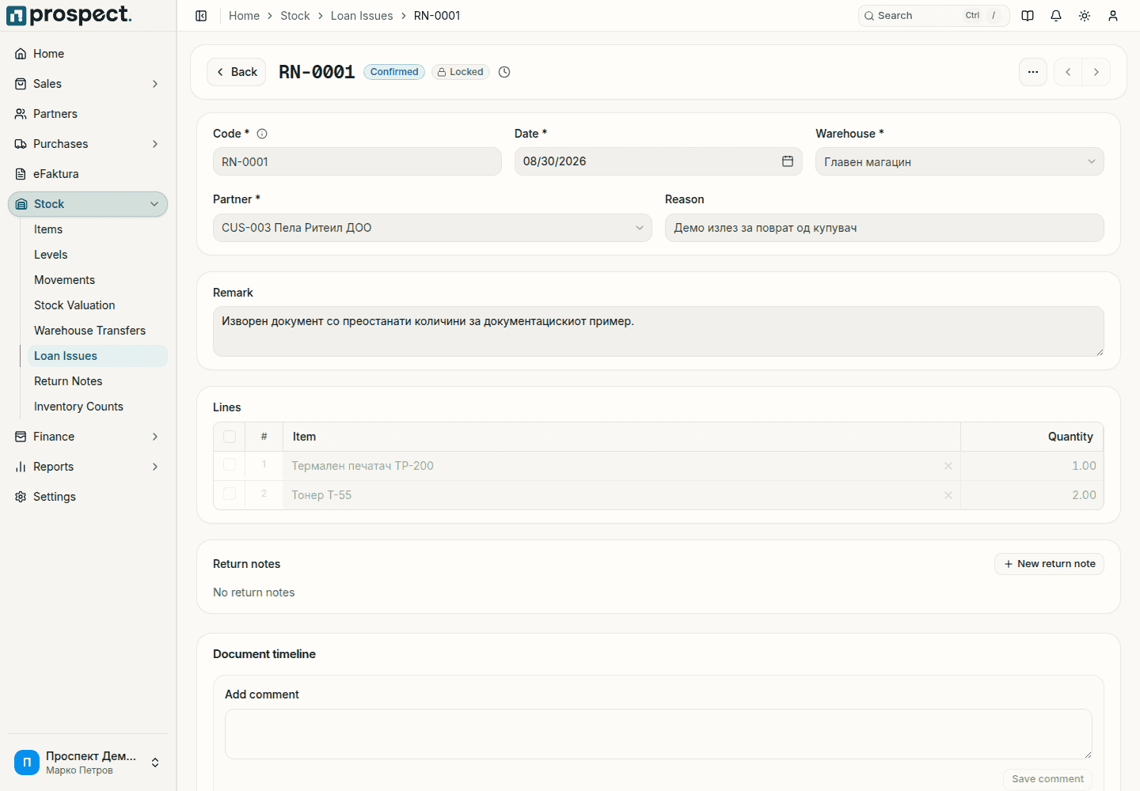The image size is (1140, 791).
Task: Switch theme with the sun icon
Action: 1085,16
